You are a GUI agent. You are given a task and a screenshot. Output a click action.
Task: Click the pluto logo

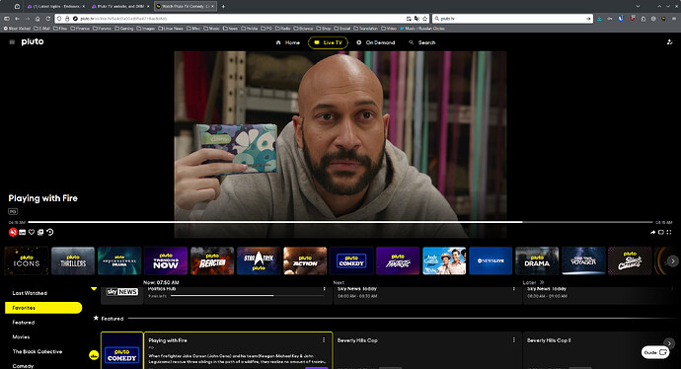point(33,41)
